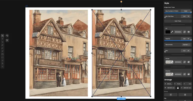Image resolution: width=193 pixels, height=101 pixels.
Task: Select the Brush tool
Action: click(x=2, y=51)
